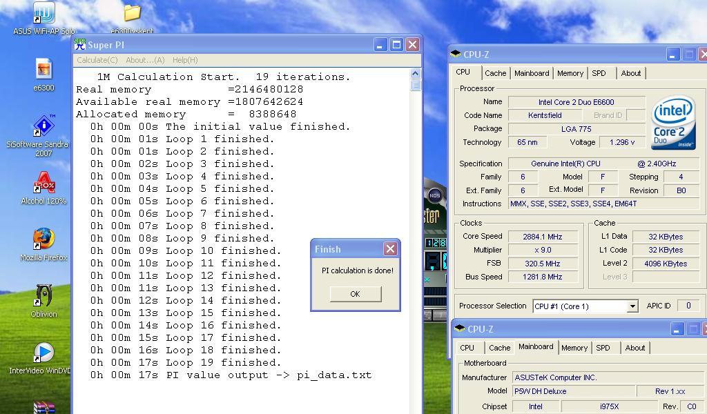Screen dimensions: 707x414
Task: Launch SiSoftware Sandra 2007 shortcut
Action: [43, 126]
